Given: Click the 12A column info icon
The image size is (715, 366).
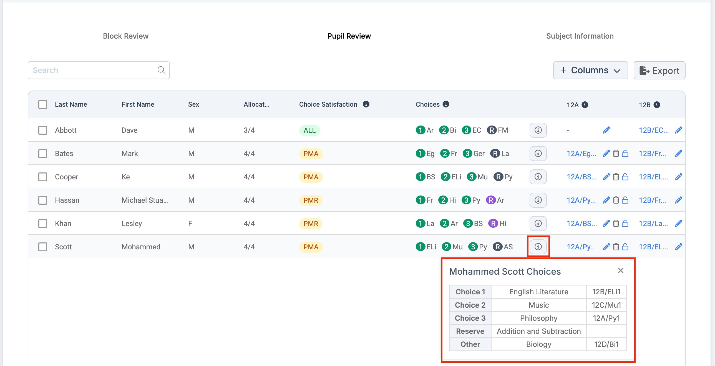Looking at the screenshot, I should [585, 105].
